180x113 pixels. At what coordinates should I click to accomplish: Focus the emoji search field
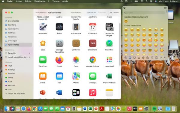coord(144,13)
